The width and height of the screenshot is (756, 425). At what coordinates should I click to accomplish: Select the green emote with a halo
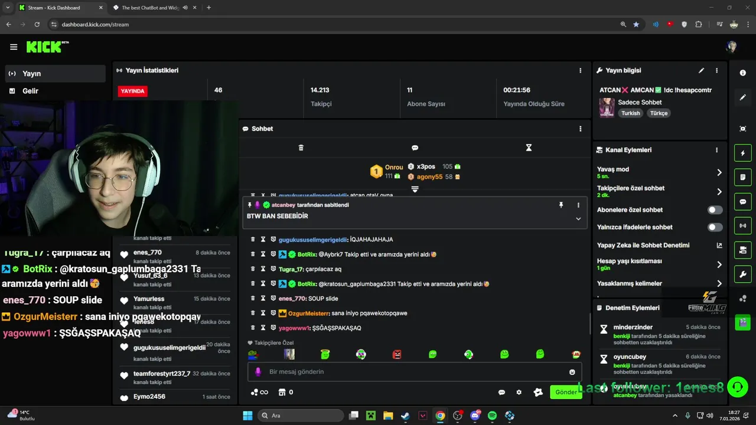tap(325, 354)
